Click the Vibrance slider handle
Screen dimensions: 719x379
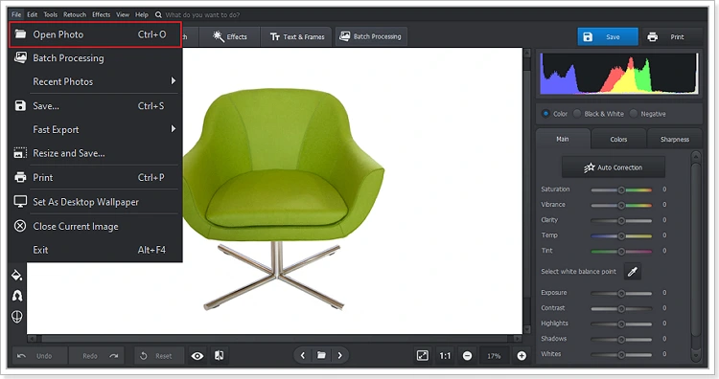click(621, 206)
